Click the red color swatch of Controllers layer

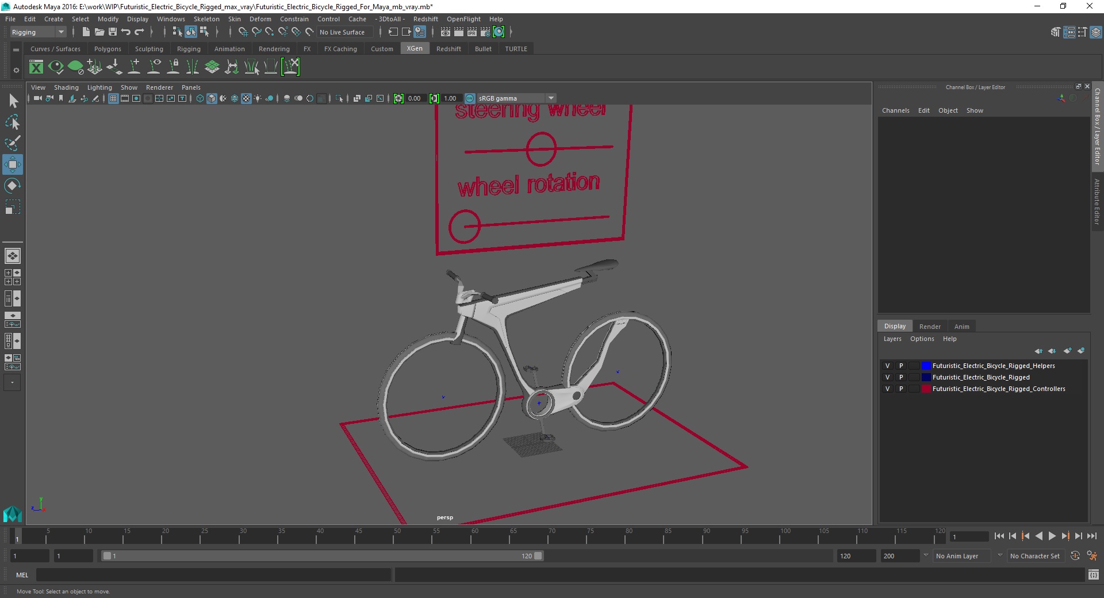click(926, 389)
